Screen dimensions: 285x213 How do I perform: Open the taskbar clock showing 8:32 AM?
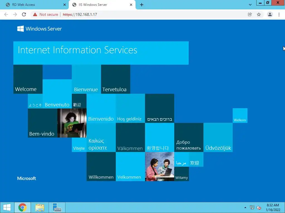tap(273, 207)
